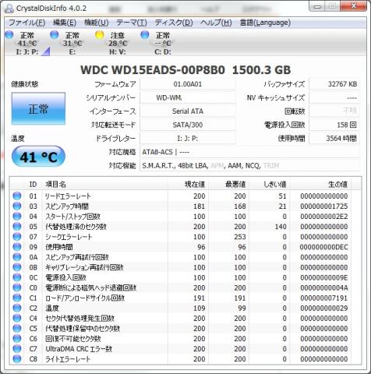Click the status icon of row C2 温度
The width and height of the screenshot is (371, 374).
[x=17, y=308]
